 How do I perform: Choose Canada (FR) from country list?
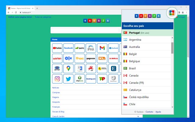146,83
